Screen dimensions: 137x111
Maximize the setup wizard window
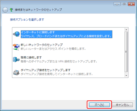click(x=124, y=4)
